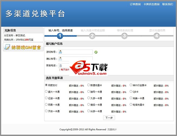Click the user icon in 游戏帐号 field
This screenshot has width=177, height=136.
point(60,52)
